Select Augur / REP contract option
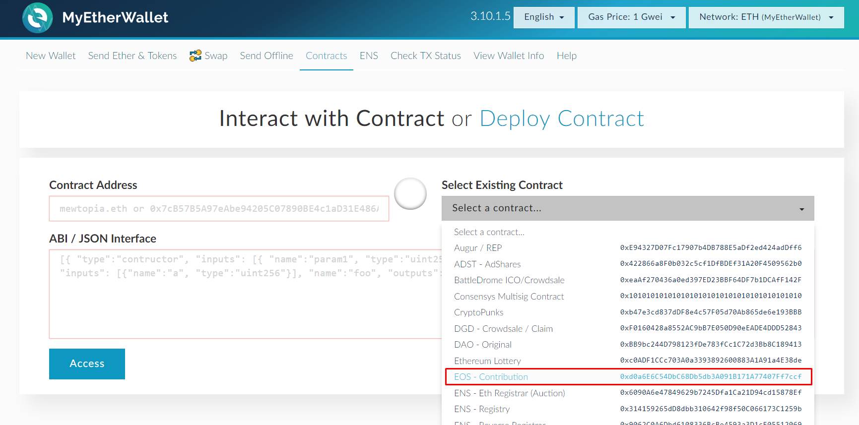 point(628,248)
